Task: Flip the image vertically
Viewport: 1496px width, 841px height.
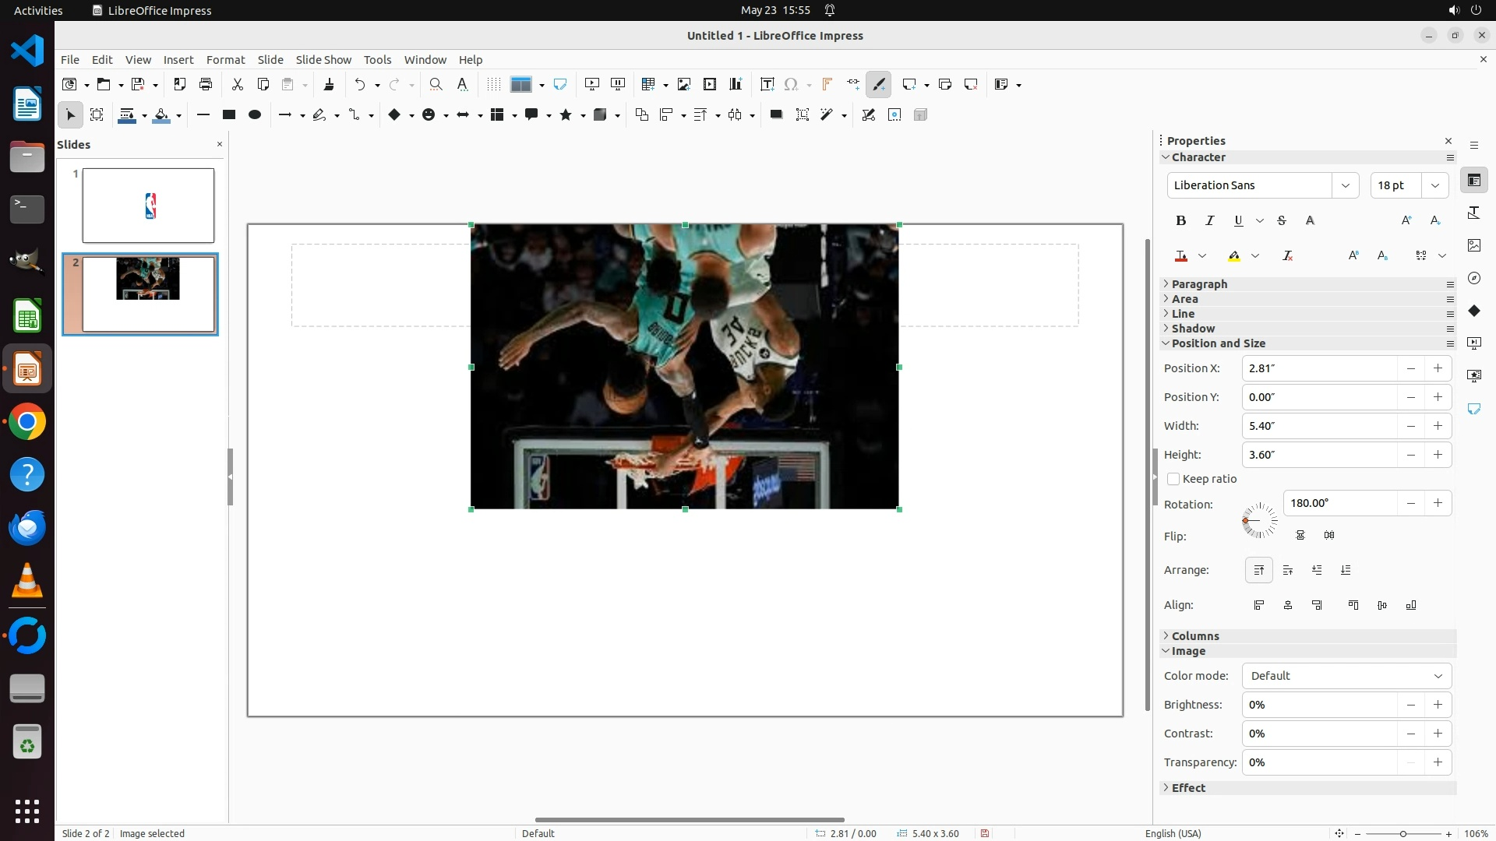Action: click(x=1300, y=536)
